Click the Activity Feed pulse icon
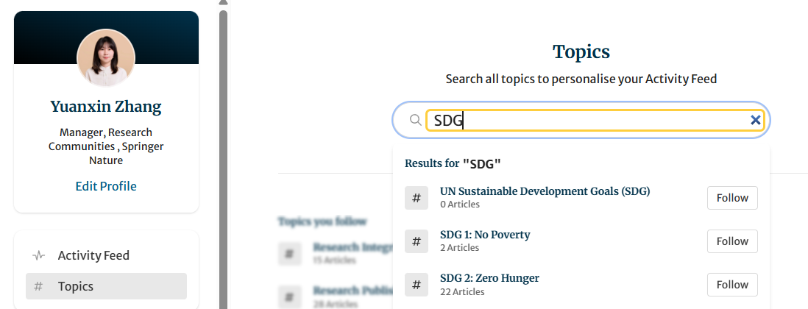The width and height of the screenshot is (808, 309). click(39, 256)
